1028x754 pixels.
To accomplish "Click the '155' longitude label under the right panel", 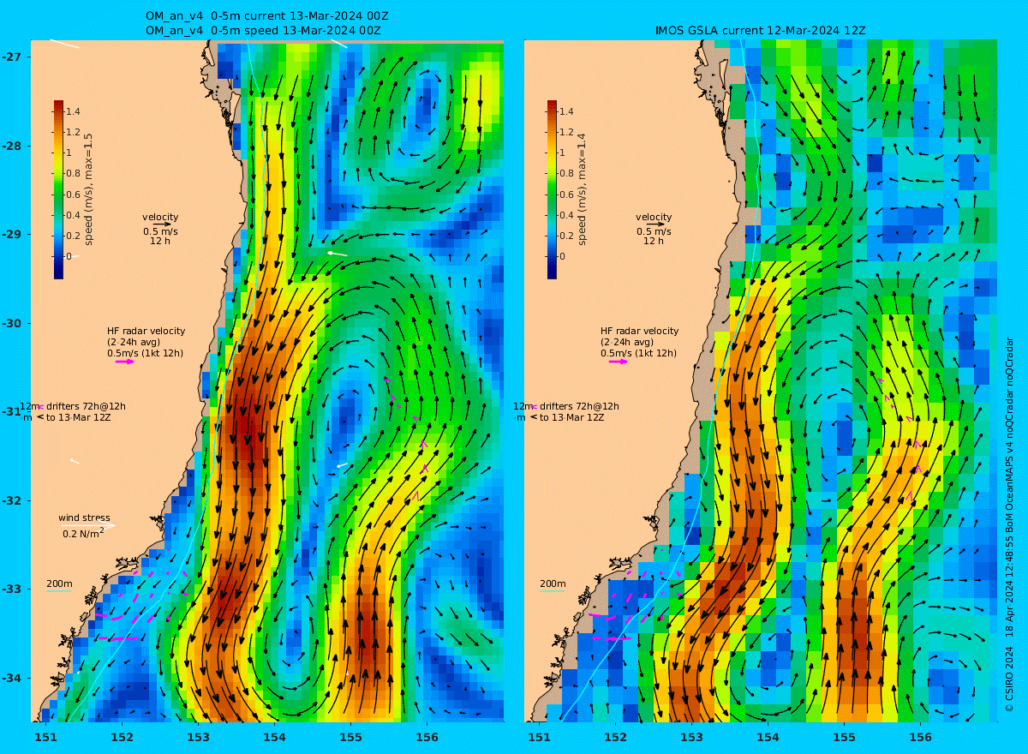I will (x=844, y=737).
